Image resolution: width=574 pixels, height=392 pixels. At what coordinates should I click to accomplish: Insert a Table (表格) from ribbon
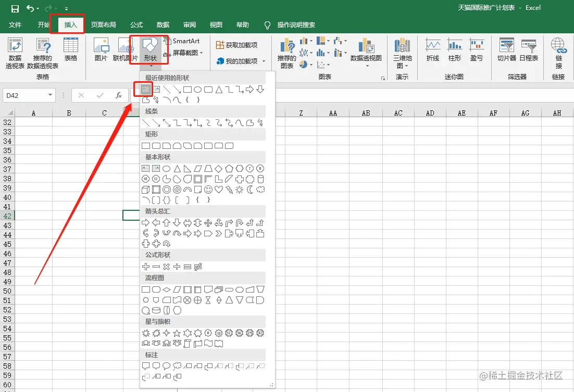(71, 49)
